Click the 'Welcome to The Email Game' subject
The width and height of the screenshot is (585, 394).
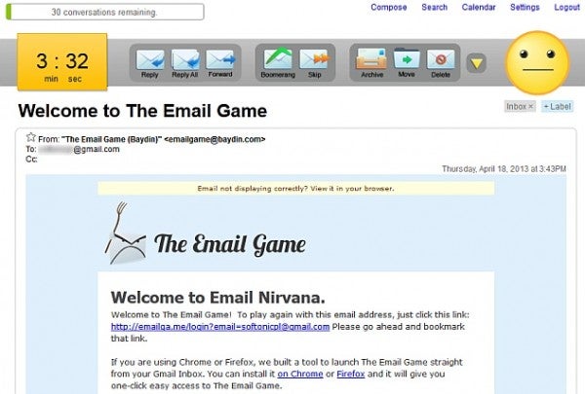pos(142,111)
